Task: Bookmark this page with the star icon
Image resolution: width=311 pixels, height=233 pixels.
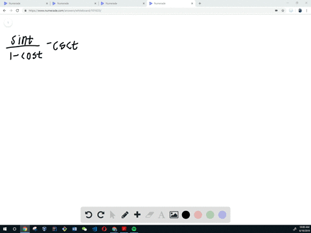Action: pyautogui.click(x=282, y=10)
